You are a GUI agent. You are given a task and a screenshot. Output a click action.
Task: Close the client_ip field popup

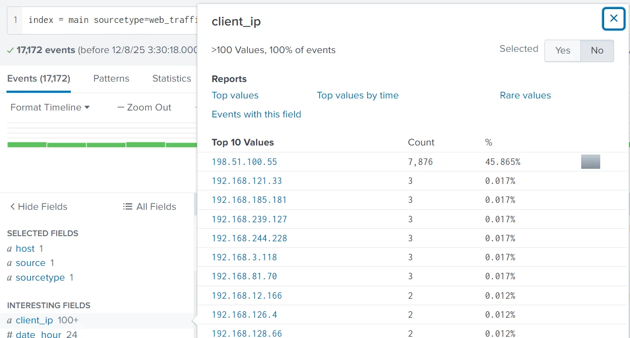(x=614, y=19)
